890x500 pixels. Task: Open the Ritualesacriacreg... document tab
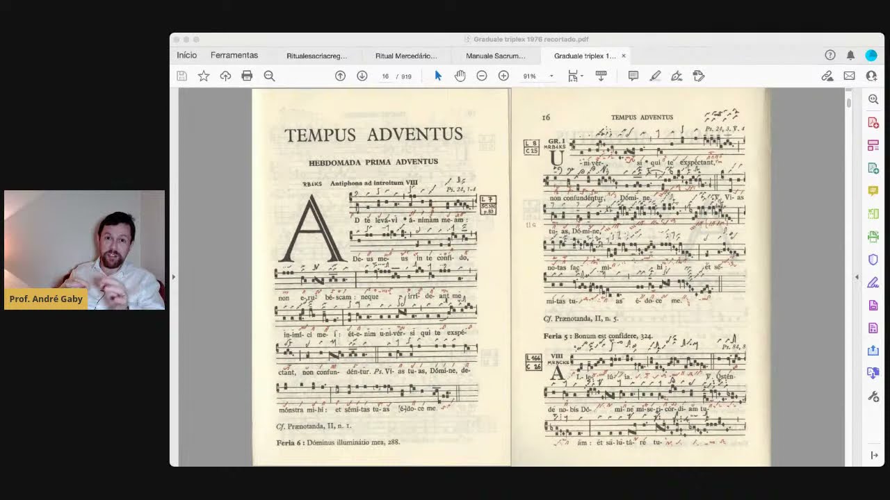tap(317, 56)
